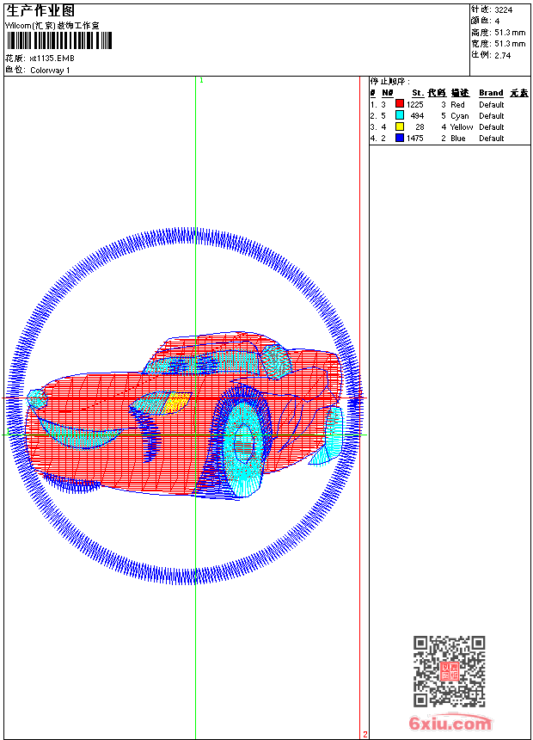Click the red seal logo inside the QR code
The image size is (533, 740).
point(450,671)
